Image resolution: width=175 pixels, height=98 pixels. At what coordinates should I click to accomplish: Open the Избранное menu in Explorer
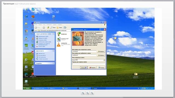[49, 25]
